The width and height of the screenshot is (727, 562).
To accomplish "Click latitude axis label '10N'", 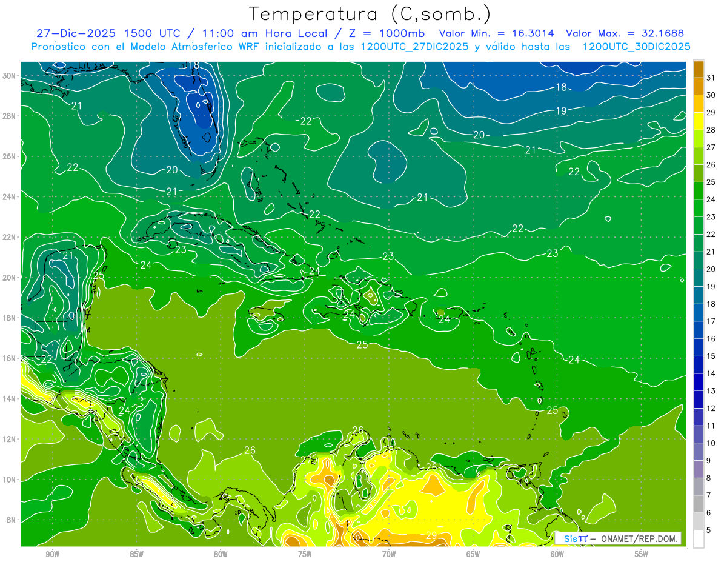I will tap(9, 480).
